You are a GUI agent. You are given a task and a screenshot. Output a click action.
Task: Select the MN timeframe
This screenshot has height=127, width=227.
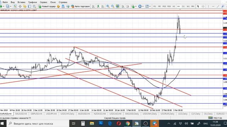pos(193,6)
